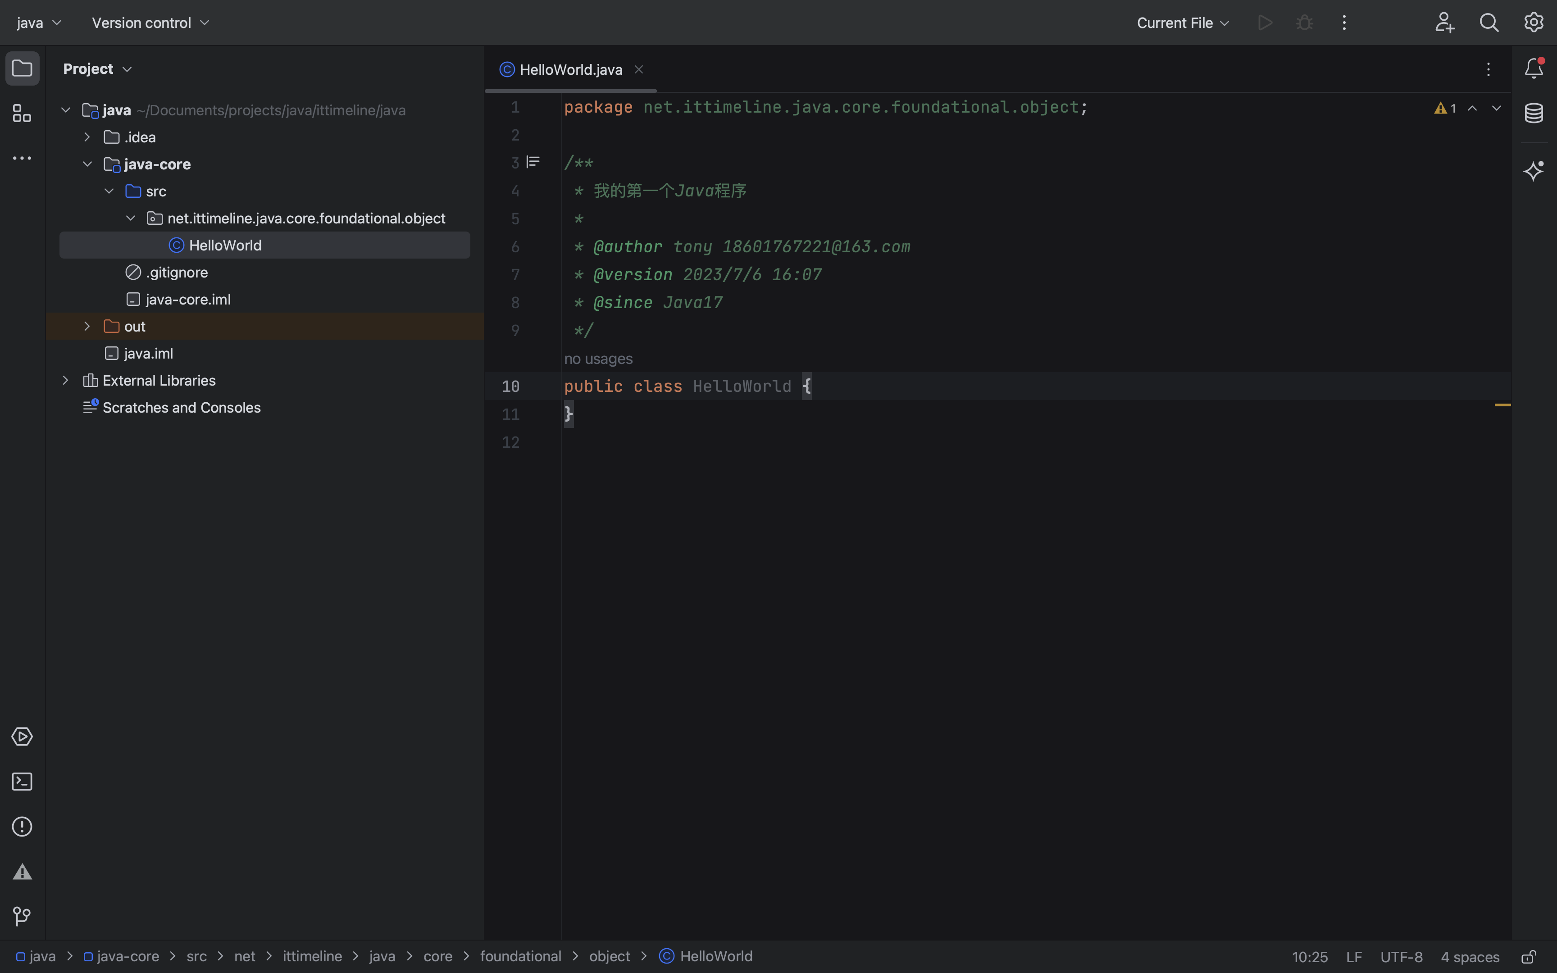Open the Version control dropdown
Image resolution: width=1557 pixels, height=973 pixels.
coord(150,23)
